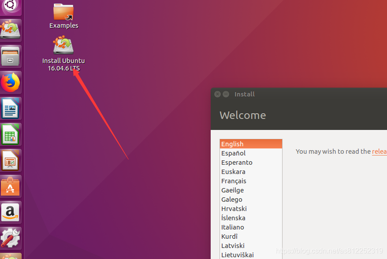Select Hrvatski in the language list

pyautogui.click(x=251, y=209)
